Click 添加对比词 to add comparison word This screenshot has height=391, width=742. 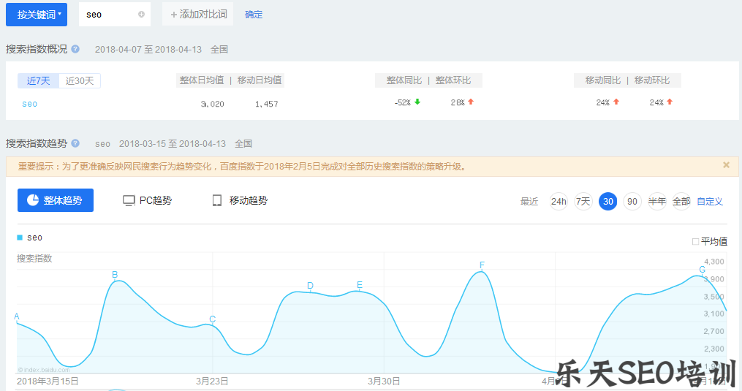point(198,15)
